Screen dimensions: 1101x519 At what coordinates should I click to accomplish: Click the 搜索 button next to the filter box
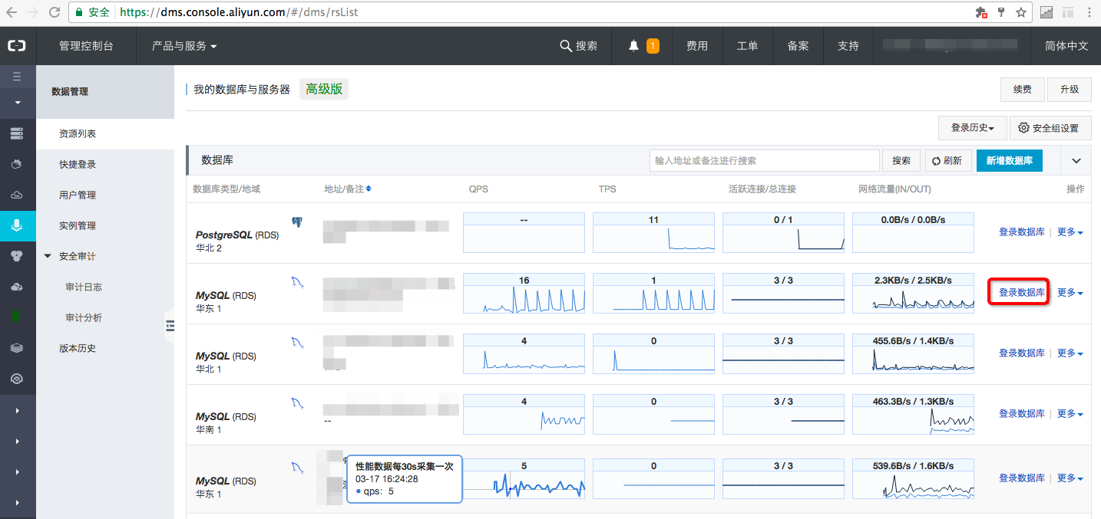[x=901, y=161]
